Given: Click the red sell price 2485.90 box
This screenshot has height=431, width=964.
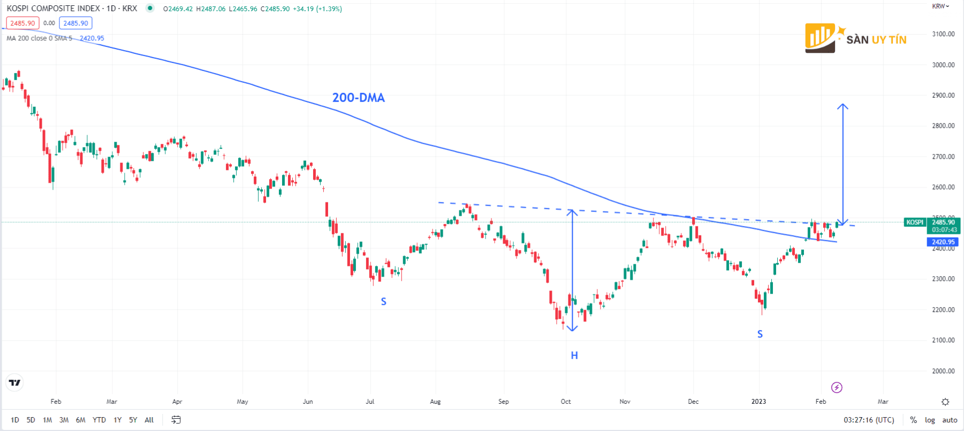Looking at the screenshot, I should (22, 23).
